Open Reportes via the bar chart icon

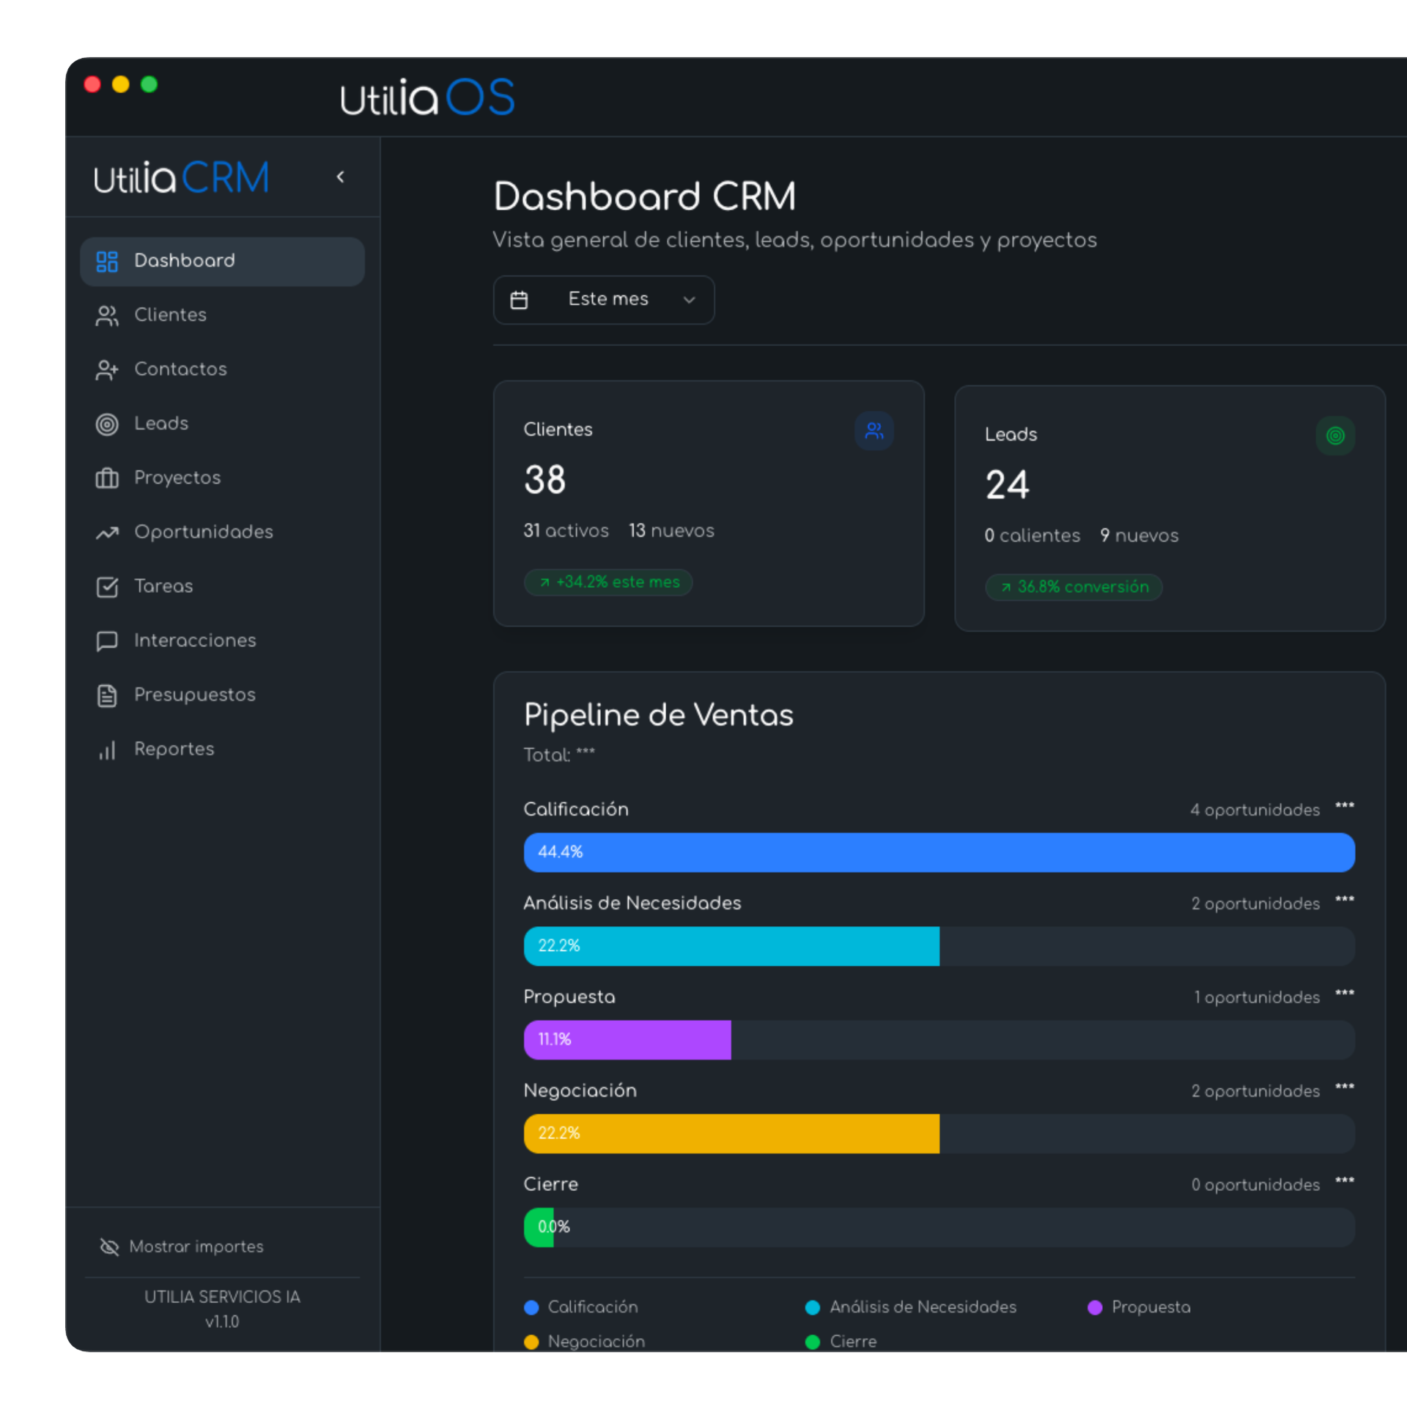[107, 749]
